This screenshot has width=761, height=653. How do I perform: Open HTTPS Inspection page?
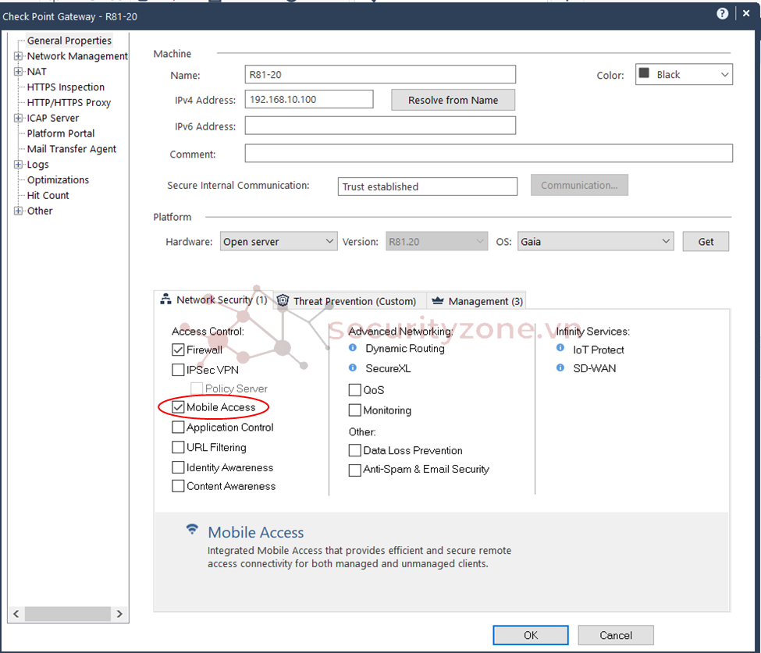tap(66, 87)
